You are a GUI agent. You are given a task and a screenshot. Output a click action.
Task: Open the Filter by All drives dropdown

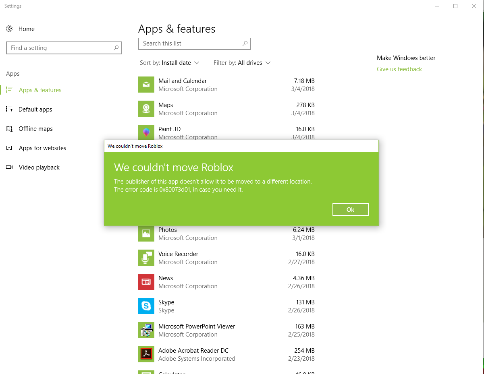(x=242, y=63)
